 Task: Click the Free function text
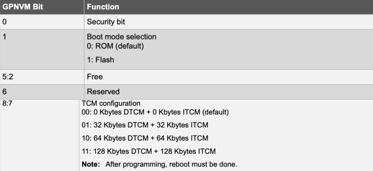point(95,77)
